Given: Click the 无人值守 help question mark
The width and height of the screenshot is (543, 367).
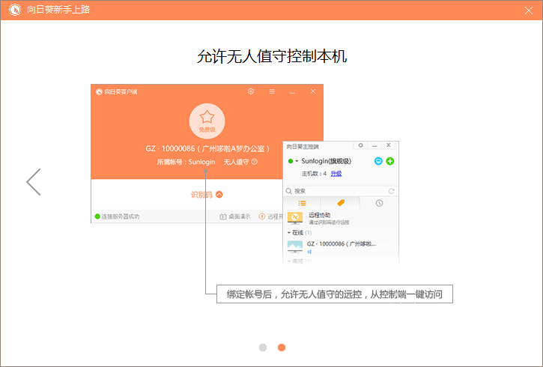Looking at the screenshot, I should pos(255,162).
